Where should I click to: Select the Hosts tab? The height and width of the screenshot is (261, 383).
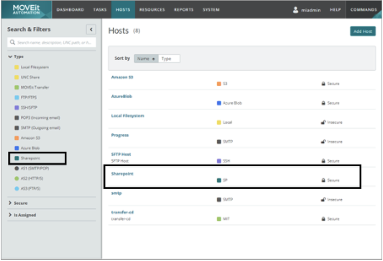click(123, 10)
